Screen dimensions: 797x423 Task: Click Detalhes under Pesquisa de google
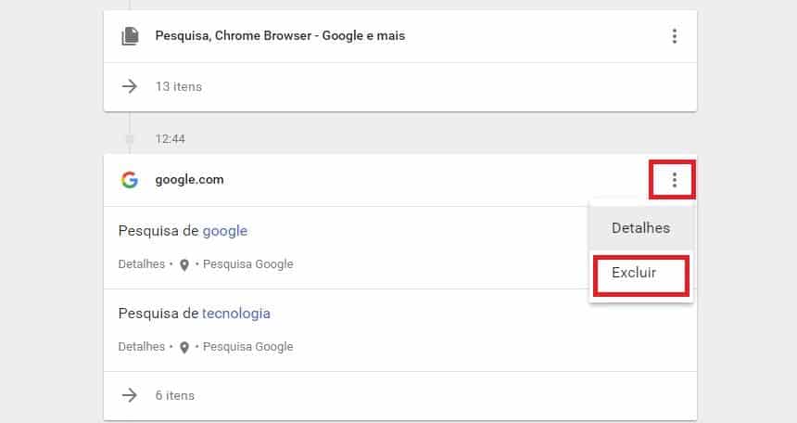141,264
